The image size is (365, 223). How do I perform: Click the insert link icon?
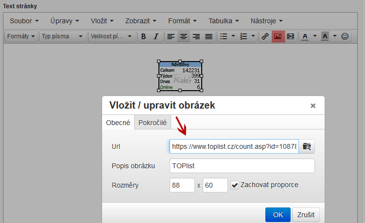265,36
